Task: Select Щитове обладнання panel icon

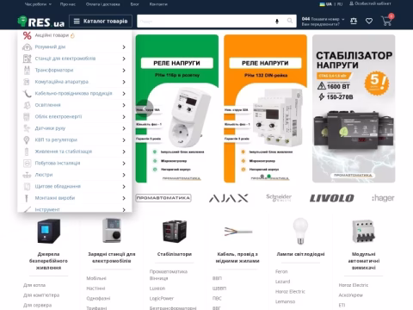Action: pyautogui.click(x=27, y=187)
